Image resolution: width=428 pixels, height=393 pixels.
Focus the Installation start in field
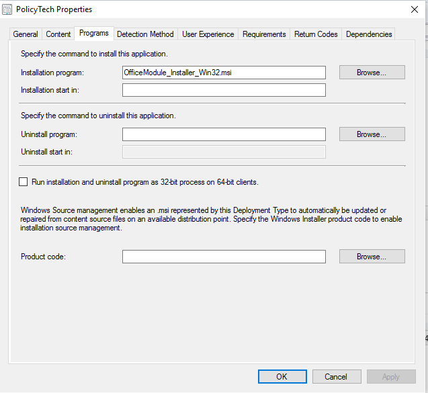pos(224,90)
